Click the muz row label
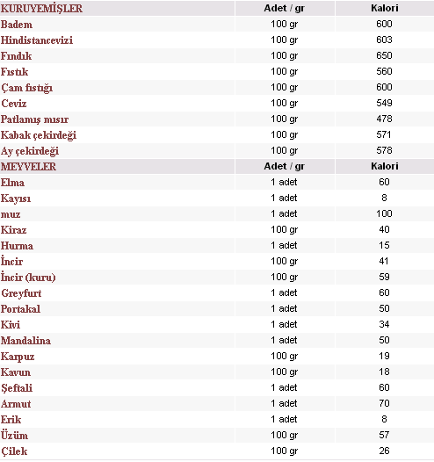This screenshot has width=434, height=462. click(x=11, y=214)
